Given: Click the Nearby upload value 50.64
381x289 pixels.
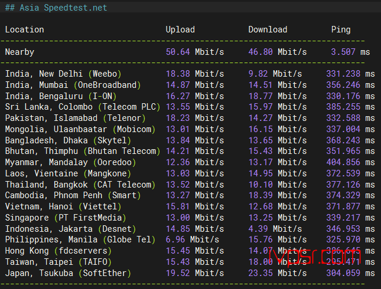Looking at the screenshot, I should pos(178,52).
